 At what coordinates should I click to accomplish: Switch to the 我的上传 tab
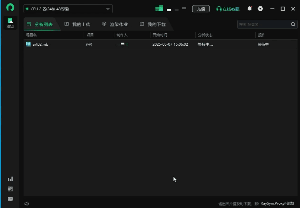point(78,24)
